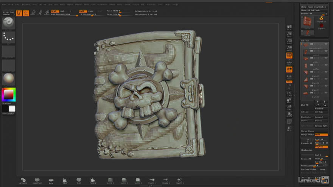Image resolution: width=333 pixels, height=187 pixels.
Task: Select the black secondary color swatch
Action: click(5, 109)
